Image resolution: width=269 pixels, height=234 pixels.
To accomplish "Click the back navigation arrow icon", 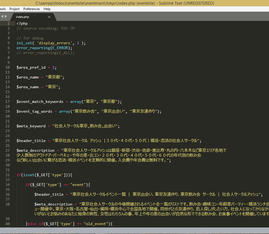I will click(x=2, y=16).
